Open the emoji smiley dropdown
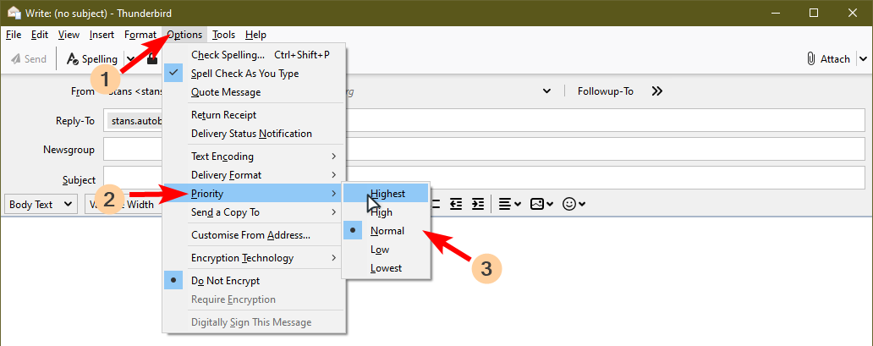Viewport: 873px width, 346px height. tap(574, 204)
